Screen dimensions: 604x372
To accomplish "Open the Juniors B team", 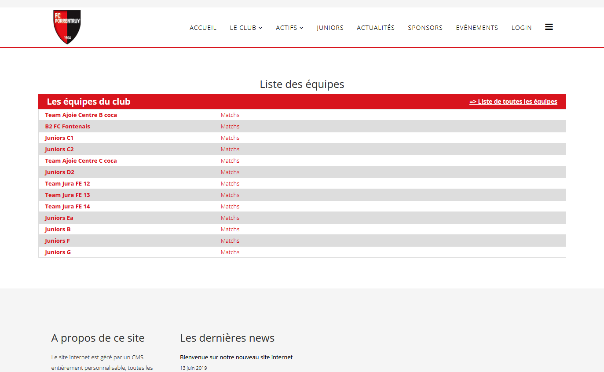I will point(58,229).
